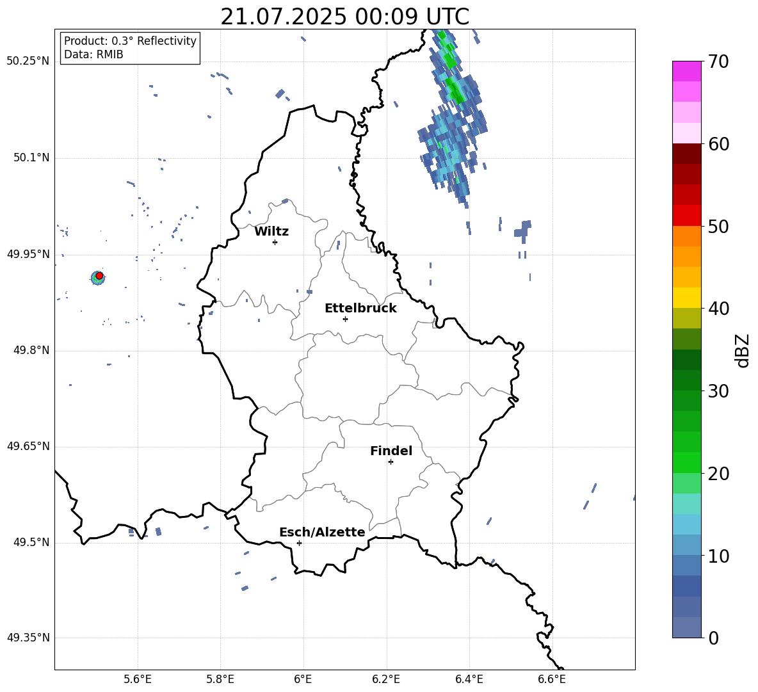Select the Ettelbruck station label
This screenshot has height=692, width=758.
click(360, 309)
